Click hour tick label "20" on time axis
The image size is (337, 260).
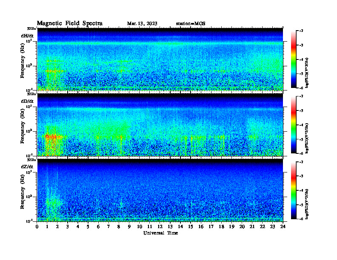point(242,226)
